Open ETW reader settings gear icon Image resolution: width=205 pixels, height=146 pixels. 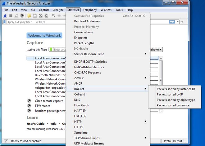click(30, 106)
